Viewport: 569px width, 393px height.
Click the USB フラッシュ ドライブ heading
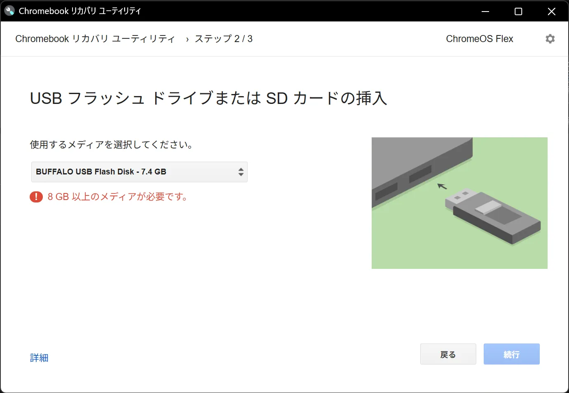(x=208, y=98)
